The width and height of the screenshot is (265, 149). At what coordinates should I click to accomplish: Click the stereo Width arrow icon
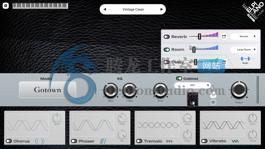245,59
